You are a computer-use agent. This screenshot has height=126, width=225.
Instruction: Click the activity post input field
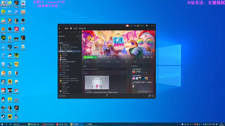point(105,69)
